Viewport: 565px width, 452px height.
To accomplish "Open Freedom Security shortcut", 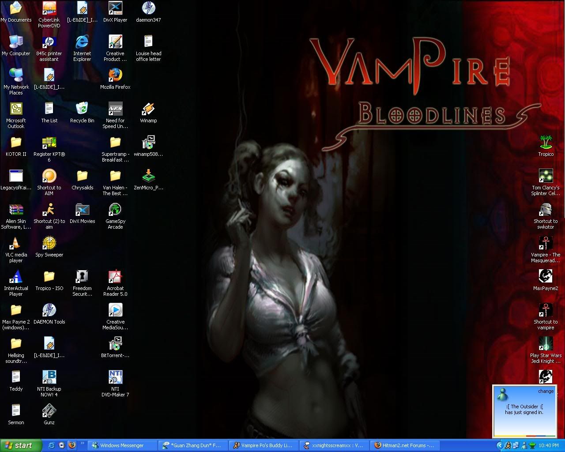I will pos(82,282).
